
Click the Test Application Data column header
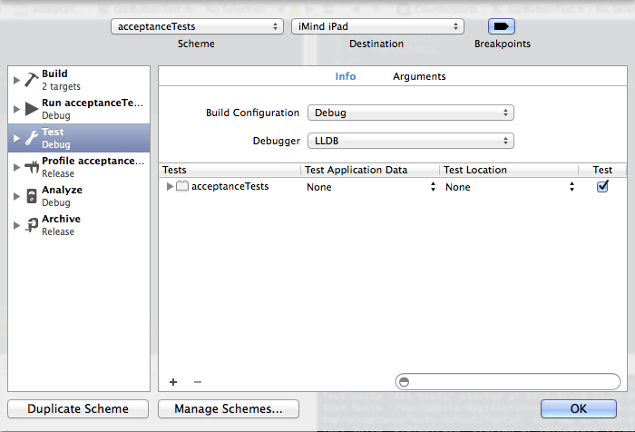pos(370,170)
